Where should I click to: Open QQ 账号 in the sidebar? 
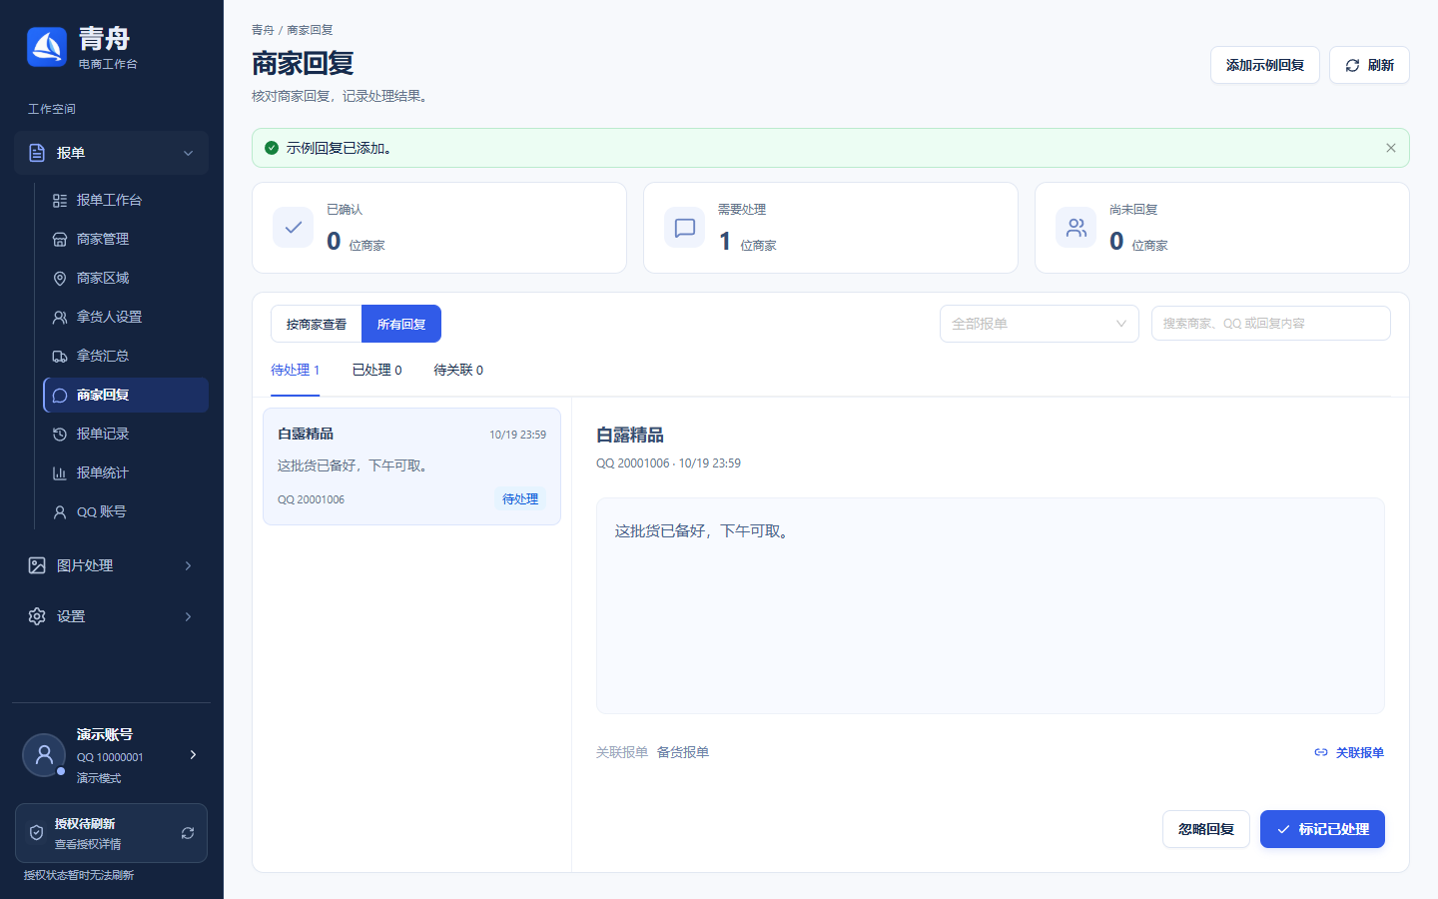click(x=126, y=511)
